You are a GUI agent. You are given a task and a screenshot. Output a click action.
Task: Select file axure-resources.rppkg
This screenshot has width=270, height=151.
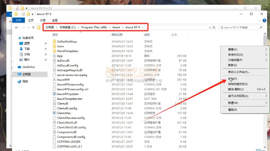coord(72,75)
